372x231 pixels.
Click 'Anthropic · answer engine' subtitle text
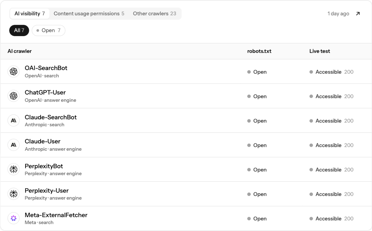tap(53, 149)
